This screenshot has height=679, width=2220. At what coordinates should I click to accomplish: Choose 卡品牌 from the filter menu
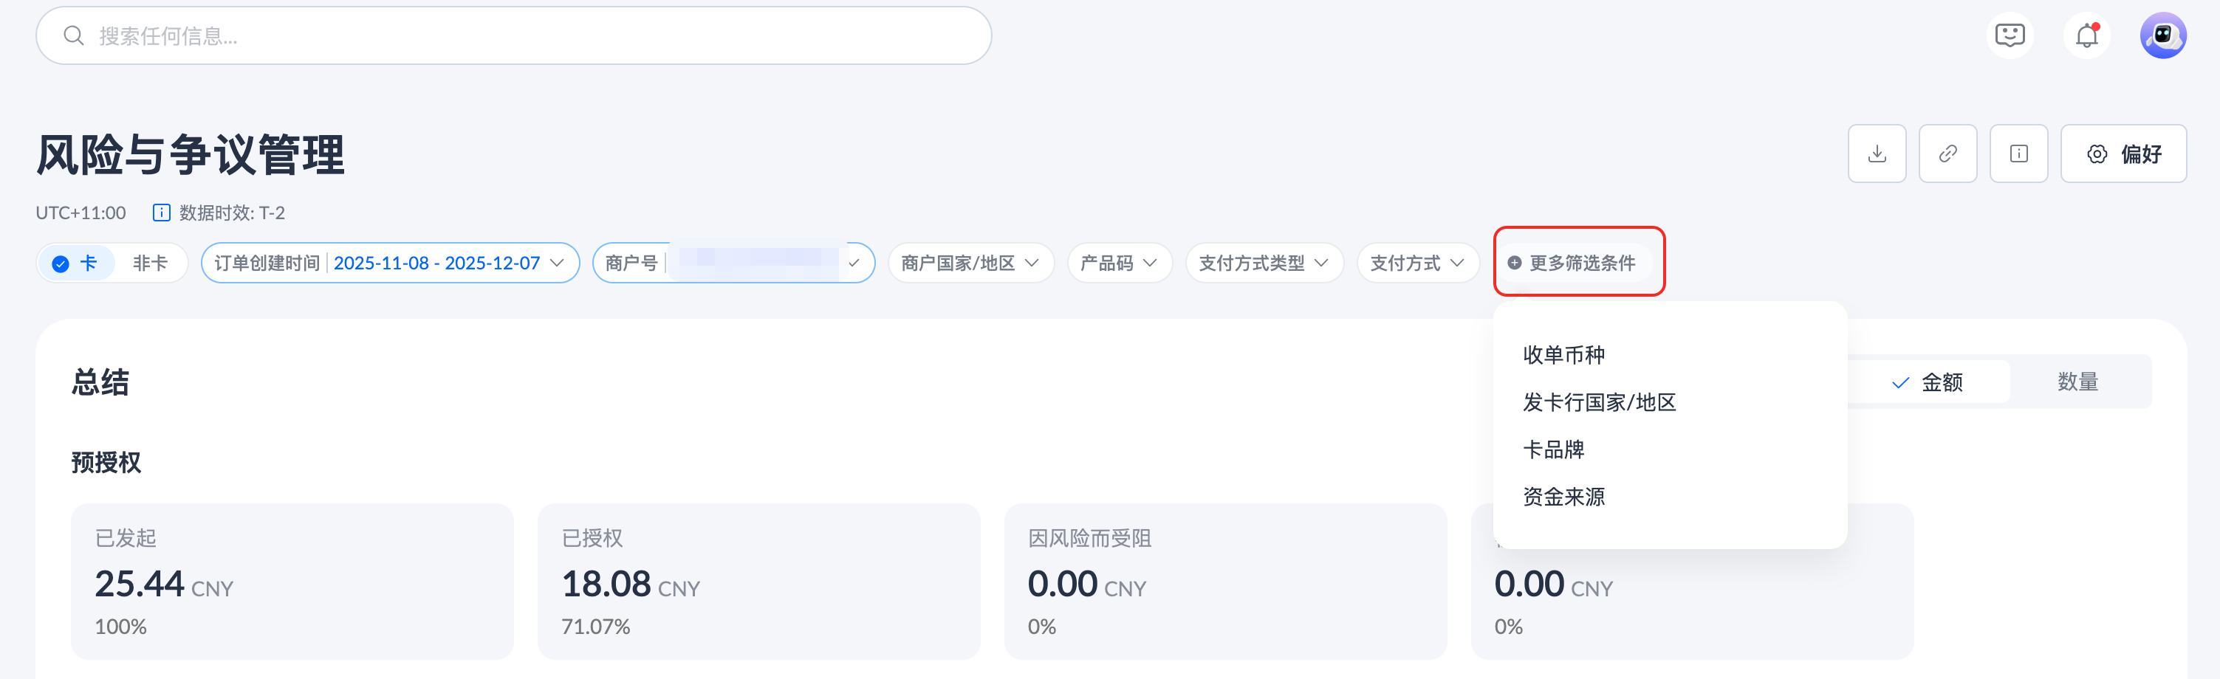tap(1553, 449)
